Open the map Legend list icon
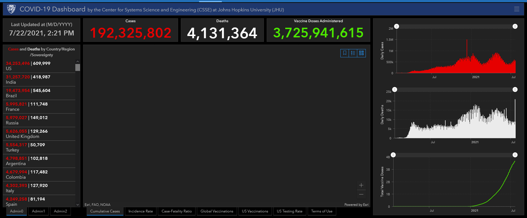The height and width of the screenshot is (218, 527). [x=353, y=53]
